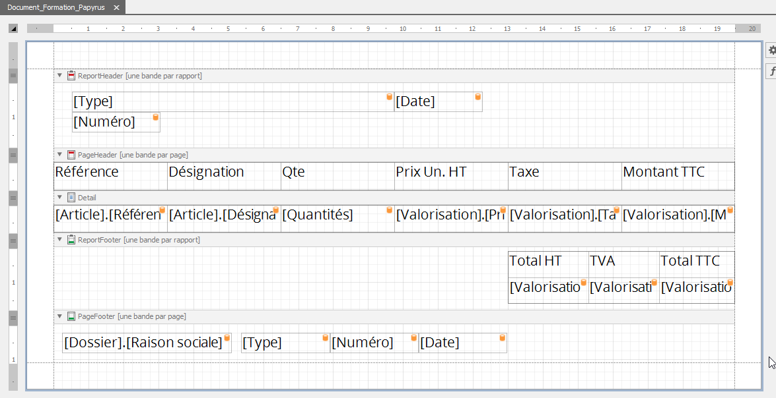
Task: Close the Document_Formation_Papyrus tab
Action: pos(117,7)
